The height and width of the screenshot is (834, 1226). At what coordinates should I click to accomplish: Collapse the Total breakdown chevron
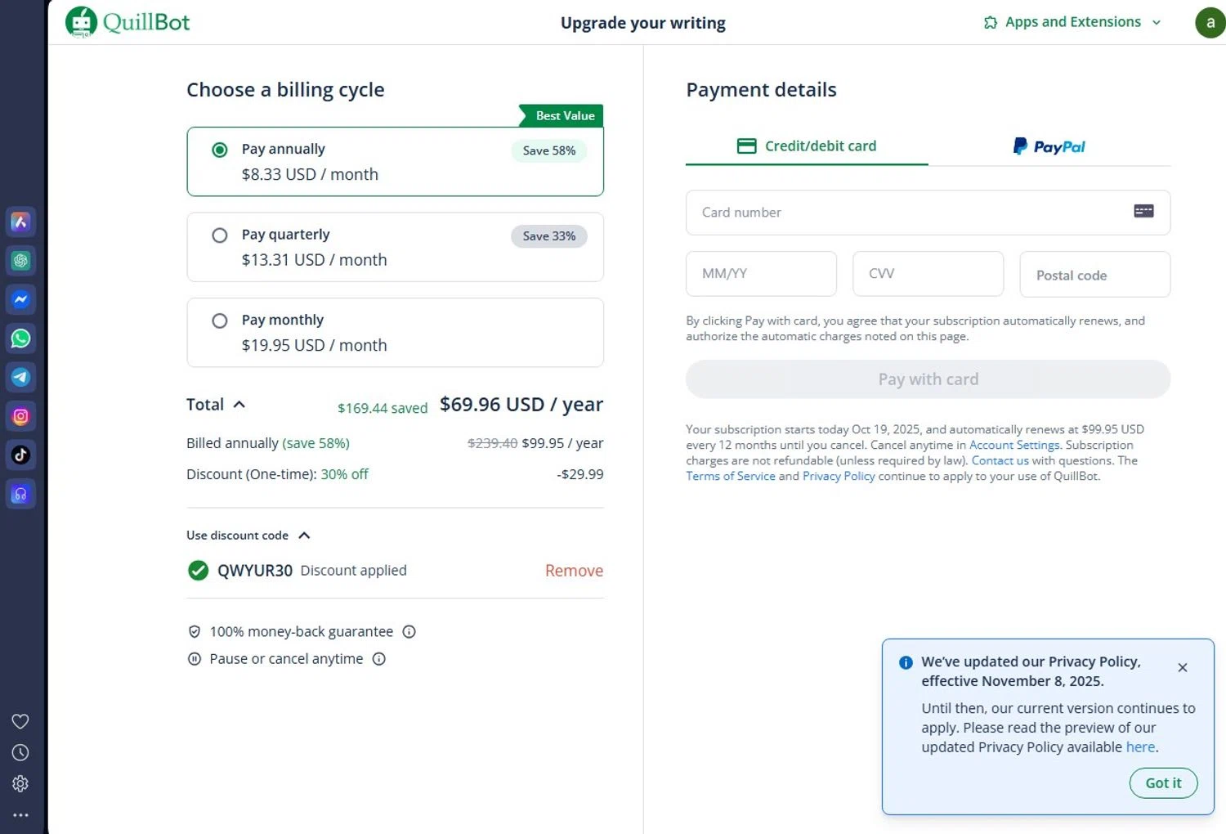[x=239, y=405]
